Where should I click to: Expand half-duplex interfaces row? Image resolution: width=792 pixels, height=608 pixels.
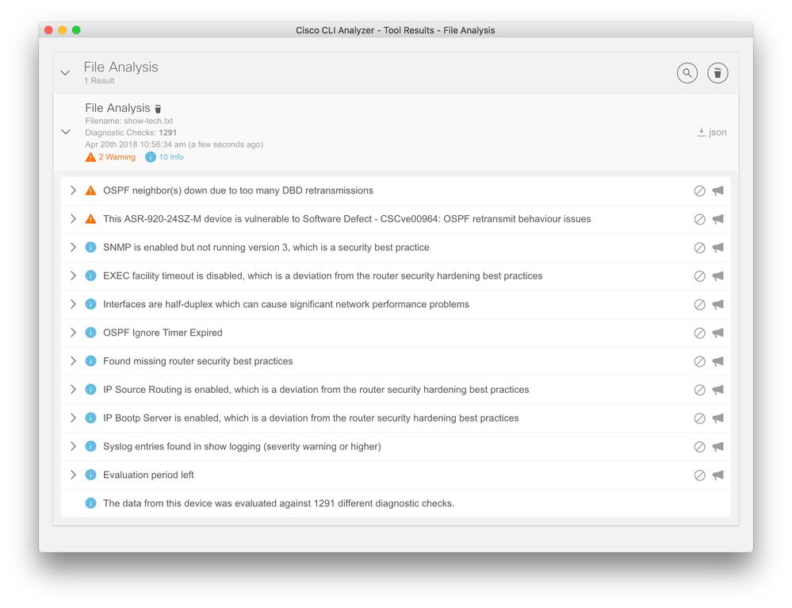click(73, 304)
